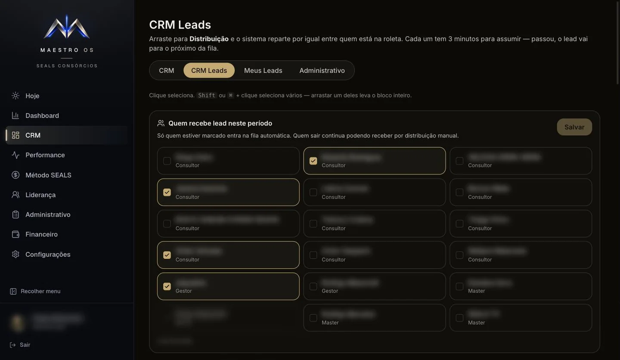This screenshot has height=360, width=620.
Task: Switch to the CRM tab in the tab bar
Action: [167, 70]
